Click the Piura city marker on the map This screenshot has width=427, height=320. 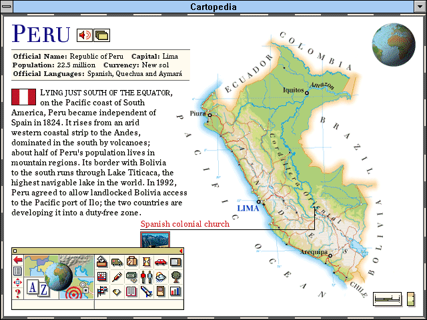pos(209,115)
